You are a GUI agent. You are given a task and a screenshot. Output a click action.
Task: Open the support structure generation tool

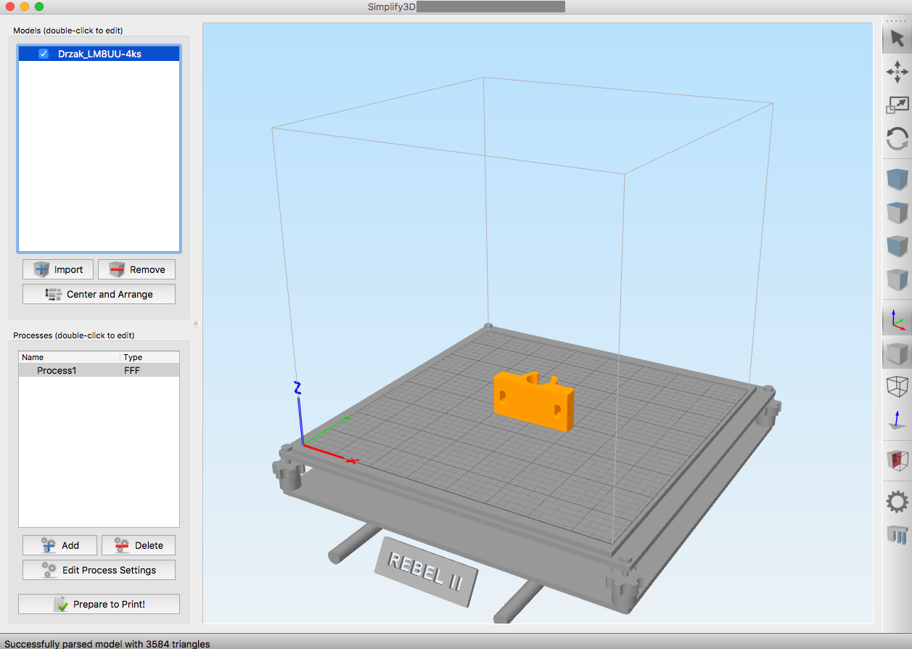[897, 535]
